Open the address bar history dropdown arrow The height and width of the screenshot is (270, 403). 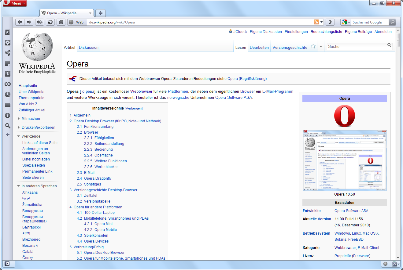tap(322, 22)
